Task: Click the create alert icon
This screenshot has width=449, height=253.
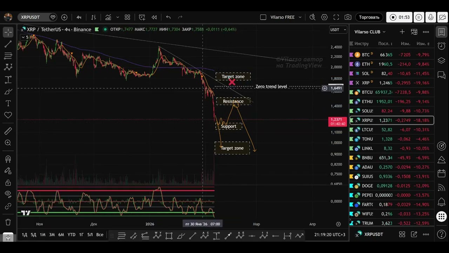Action: [142, 17]
